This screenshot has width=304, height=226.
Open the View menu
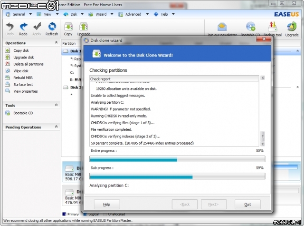47,14
